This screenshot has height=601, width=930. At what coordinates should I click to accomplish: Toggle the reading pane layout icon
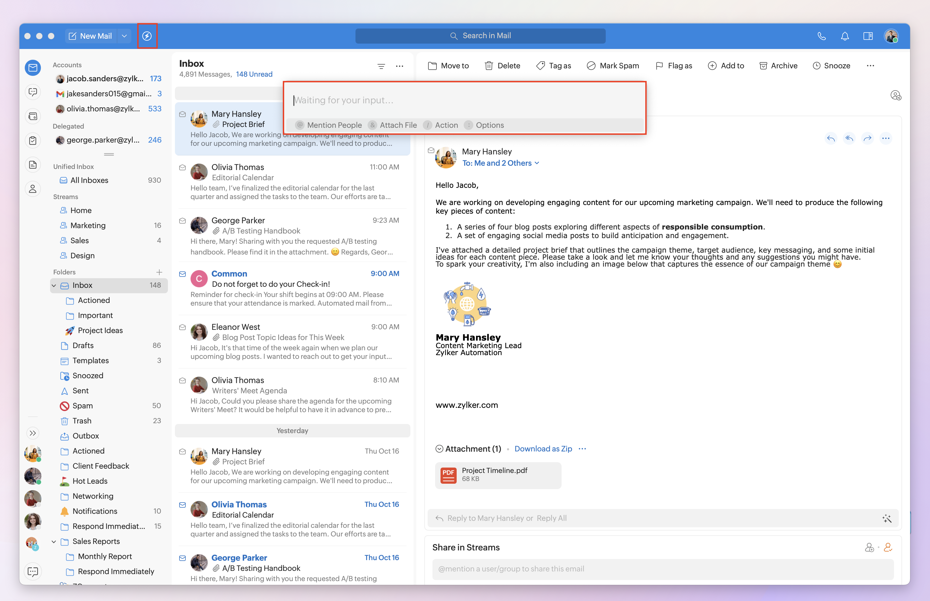click(x=868, y=36)
